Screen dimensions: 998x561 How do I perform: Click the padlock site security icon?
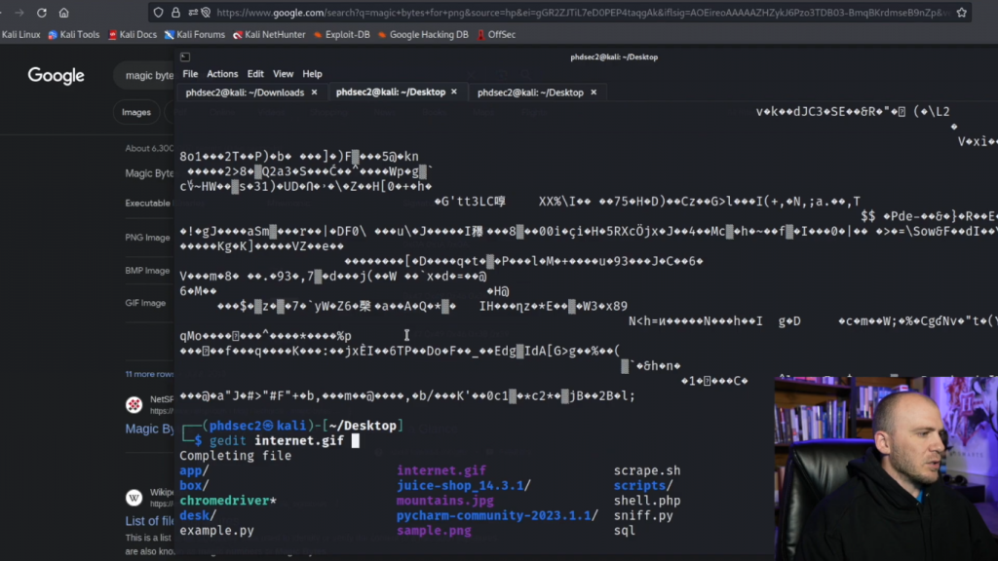(175, 12)
